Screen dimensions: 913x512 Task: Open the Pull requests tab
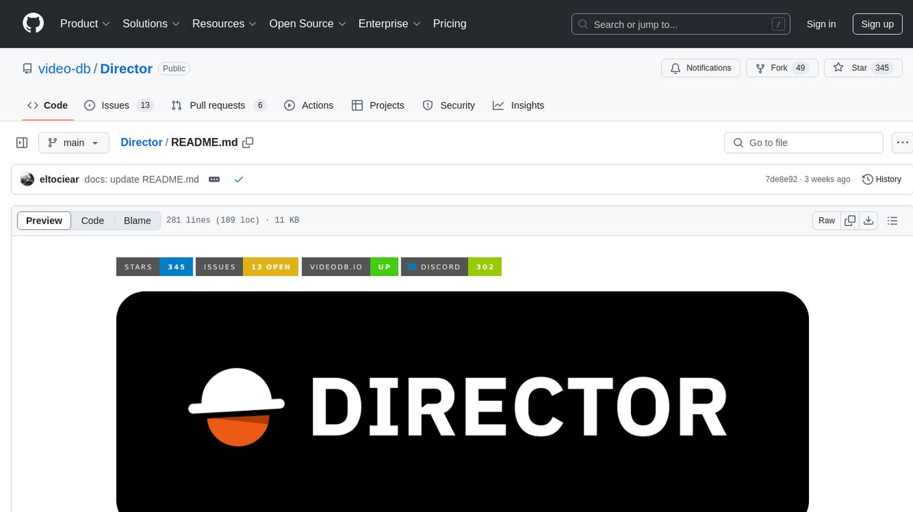pos(219,105)
